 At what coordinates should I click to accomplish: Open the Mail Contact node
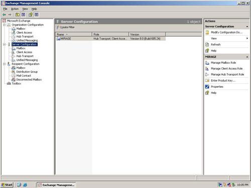pyautogui.click(x=24, y=76)
